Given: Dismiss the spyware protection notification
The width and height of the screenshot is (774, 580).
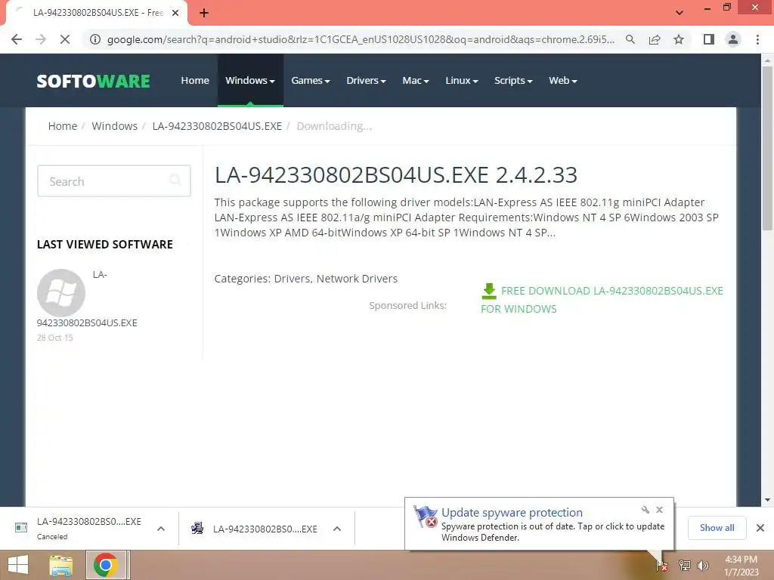Looking at the screenshot, I should coord(659,510).
